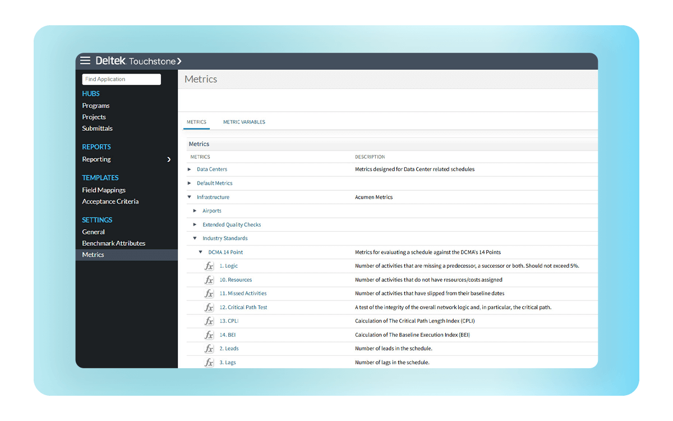
Task: Open Benchmark Attributes from the sidebar
Action: 113,243
